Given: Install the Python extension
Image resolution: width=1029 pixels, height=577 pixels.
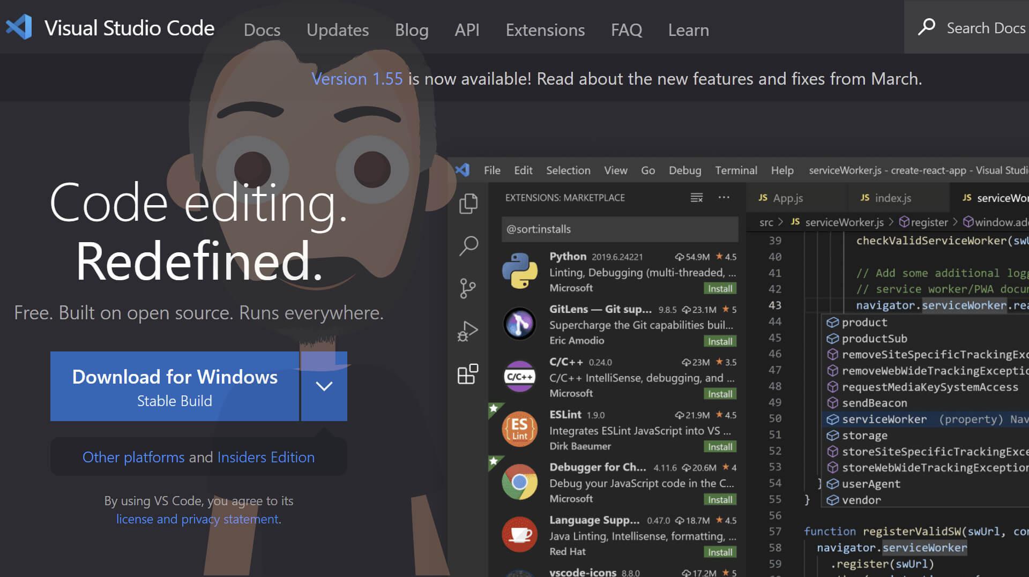Looking at the screenshot, I should tap(720, 289).
